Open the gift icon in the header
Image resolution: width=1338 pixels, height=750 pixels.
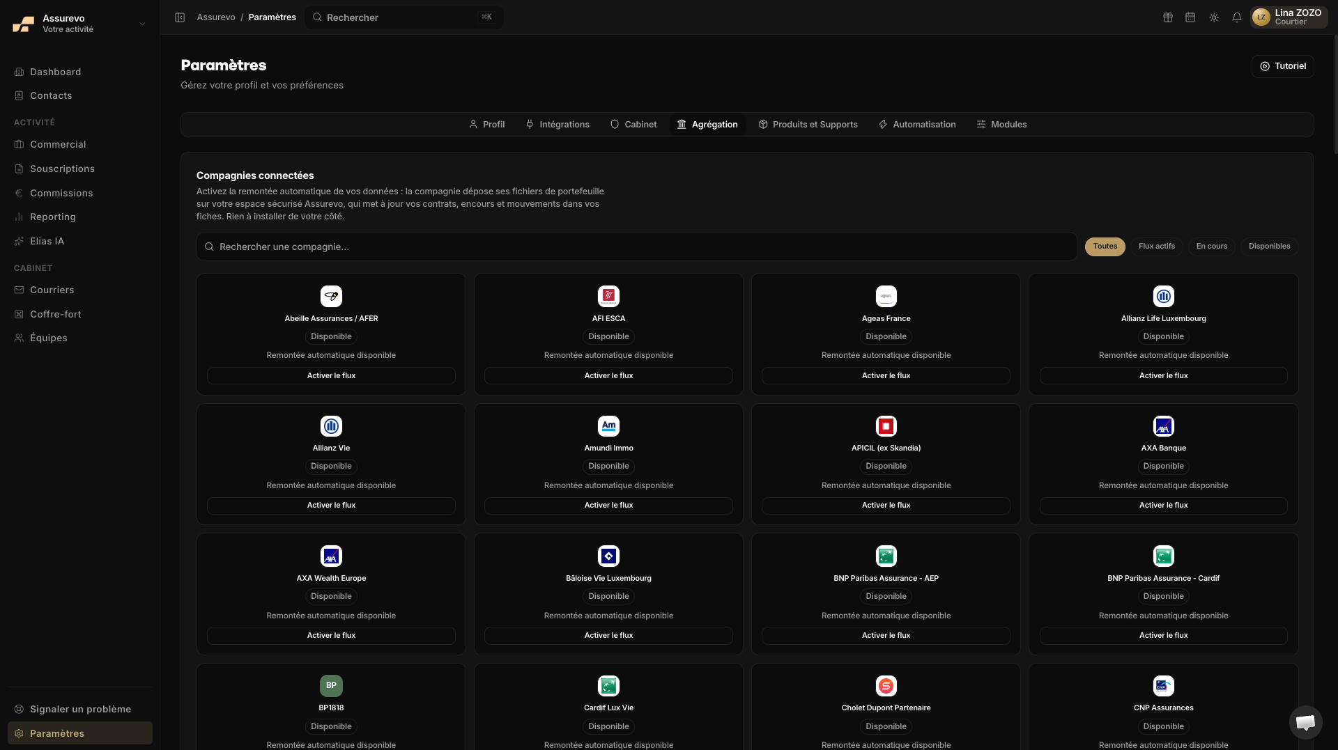(x=1168, y=17)
